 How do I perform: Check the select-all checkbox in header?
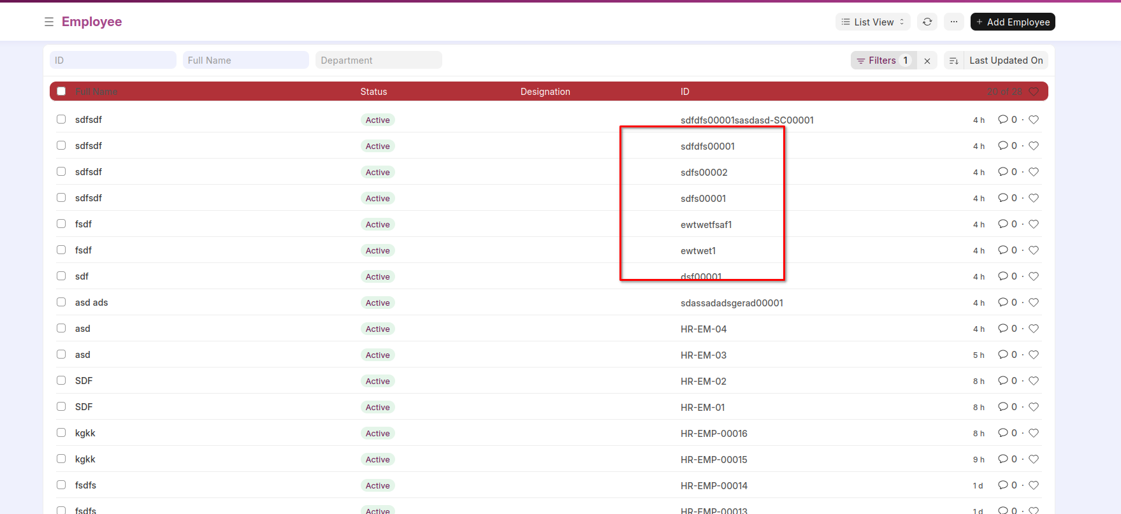coord(61,91)
